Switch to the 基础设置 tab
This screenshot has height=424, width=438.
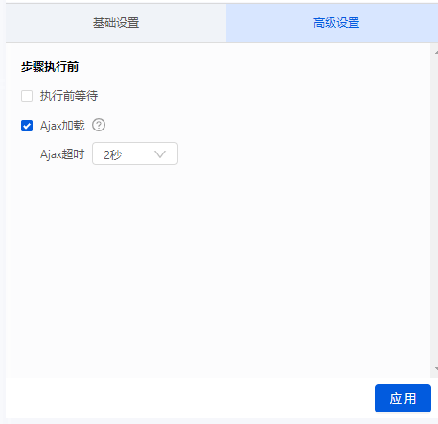pyautogui.click(x=116, y=23)
